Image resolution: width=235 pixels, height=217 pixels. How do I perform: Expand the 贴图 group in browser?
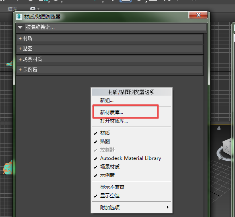coord(110,49)
